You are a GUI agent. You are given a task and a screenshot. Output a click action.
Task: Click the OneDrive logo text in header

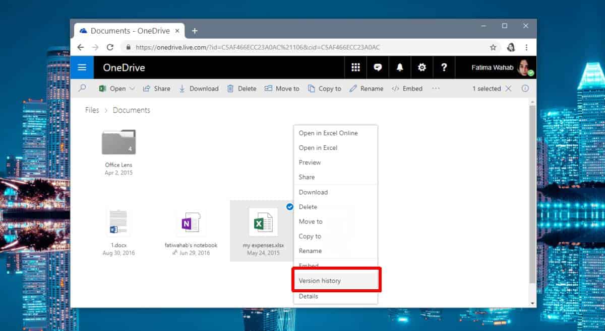[x=124, y=68]
